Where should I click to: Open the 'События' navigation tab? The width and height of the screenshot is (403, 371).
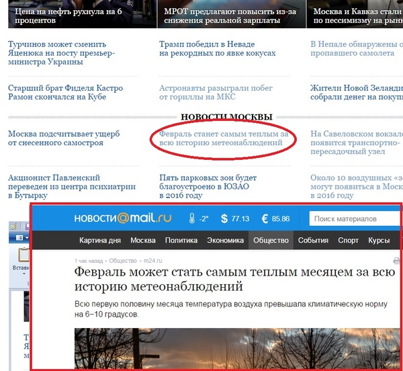313,240
